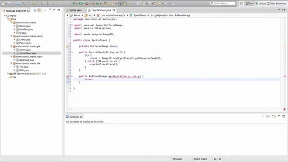Collapse the Mario project node
Screen dimensions: 288x162
coord(5,16)
